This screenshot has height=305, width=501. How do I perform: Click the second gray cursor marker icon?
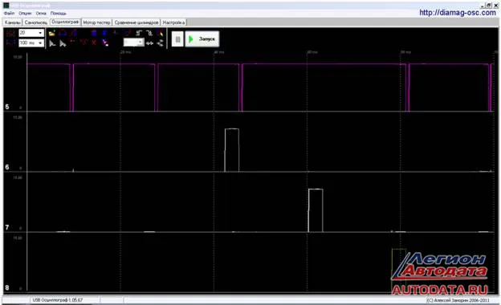(63, 43)
